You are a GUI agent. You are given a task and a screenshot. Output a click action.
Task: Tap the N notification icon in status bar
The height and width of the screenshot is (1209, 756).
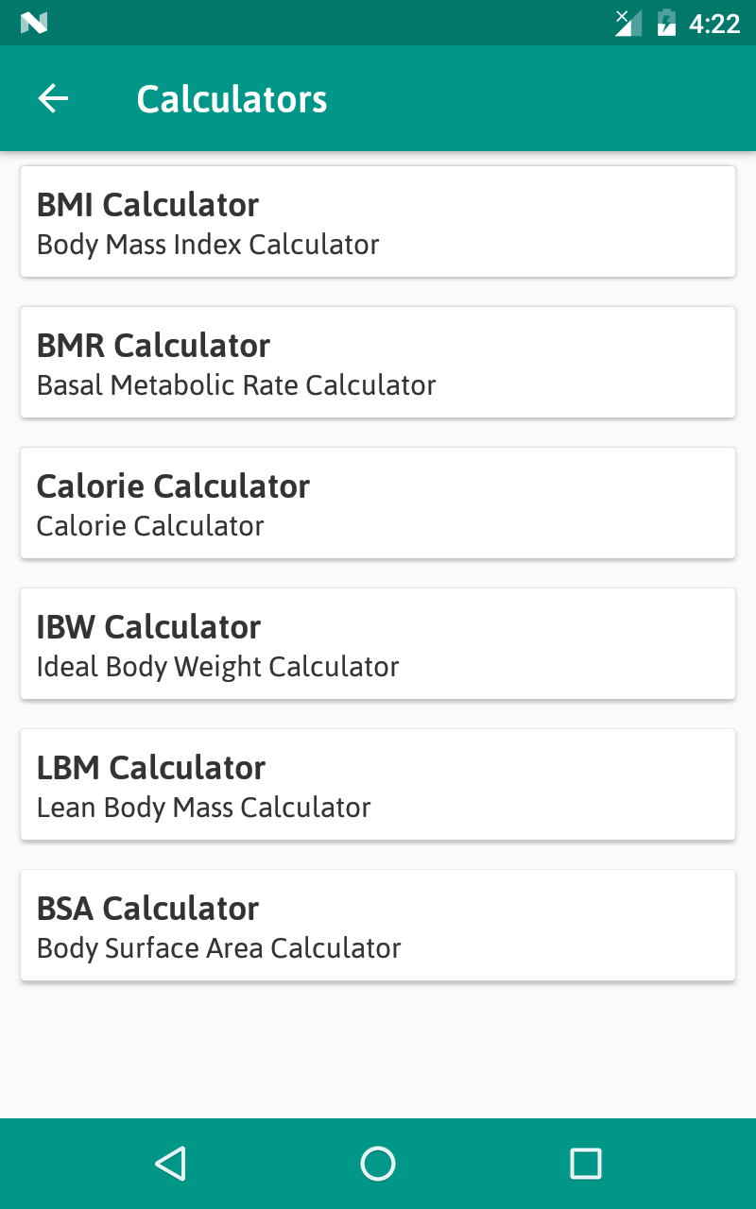coord(34,23)
